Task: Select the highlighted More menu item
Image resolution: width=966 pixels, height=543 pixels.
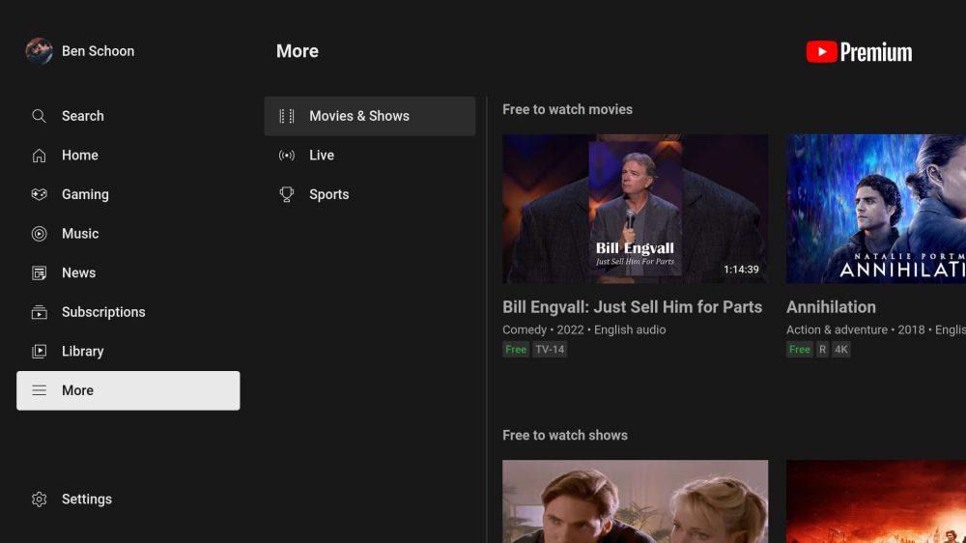Action: [128, 390]
